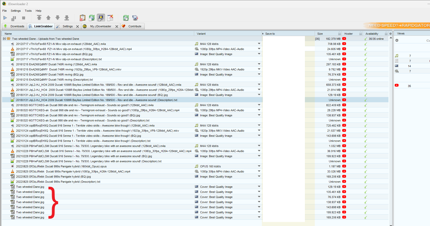Sort by the Name column header
The width and height of the screenshot is (430, 226).
click(98, 34)
